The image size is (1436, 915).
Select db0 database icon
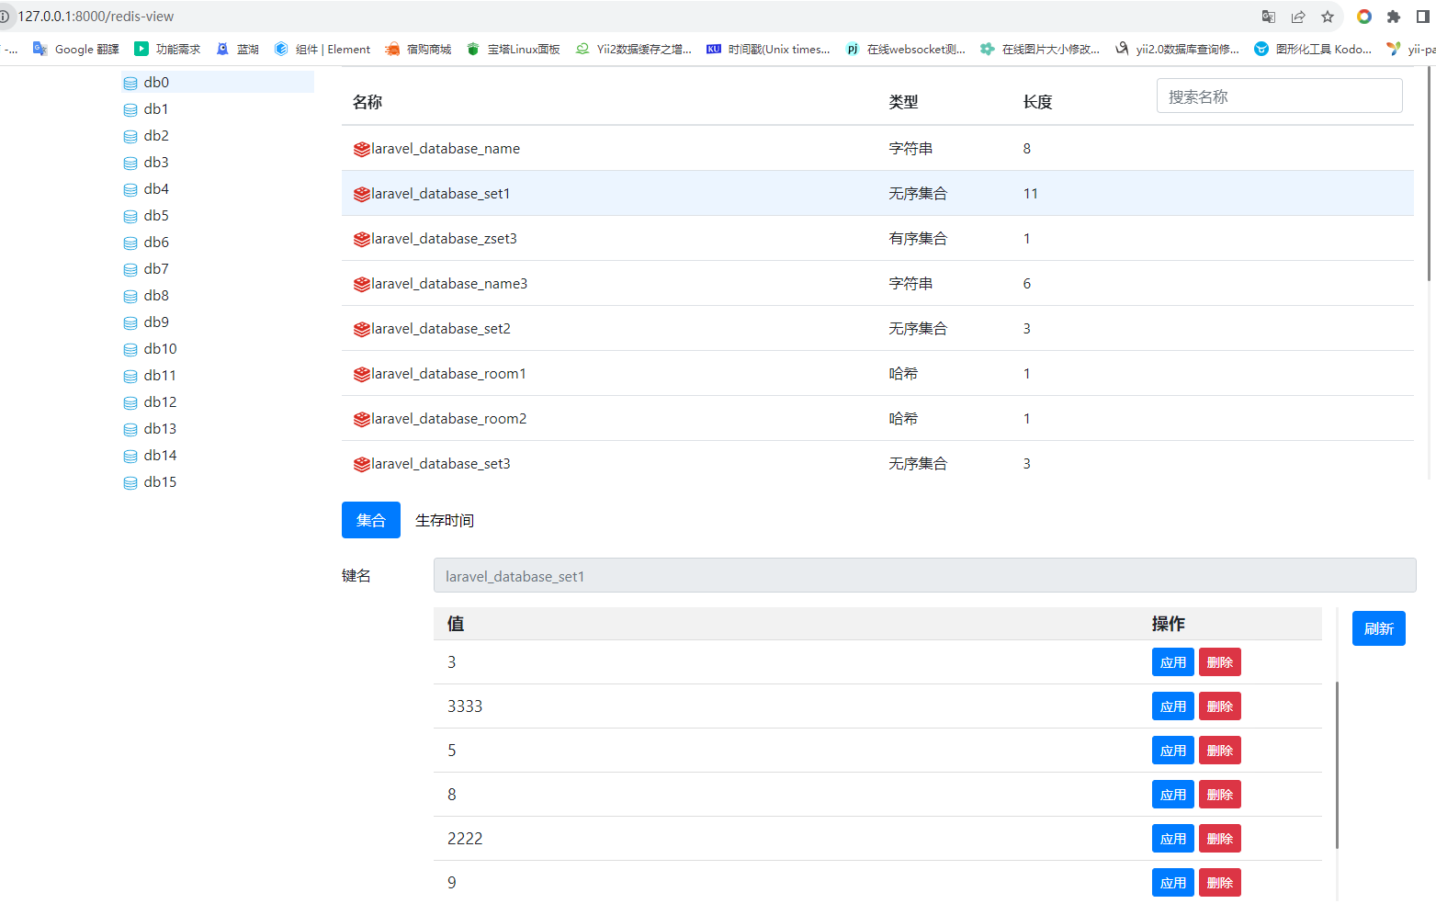pyautogui.click(x=130, y=83)
